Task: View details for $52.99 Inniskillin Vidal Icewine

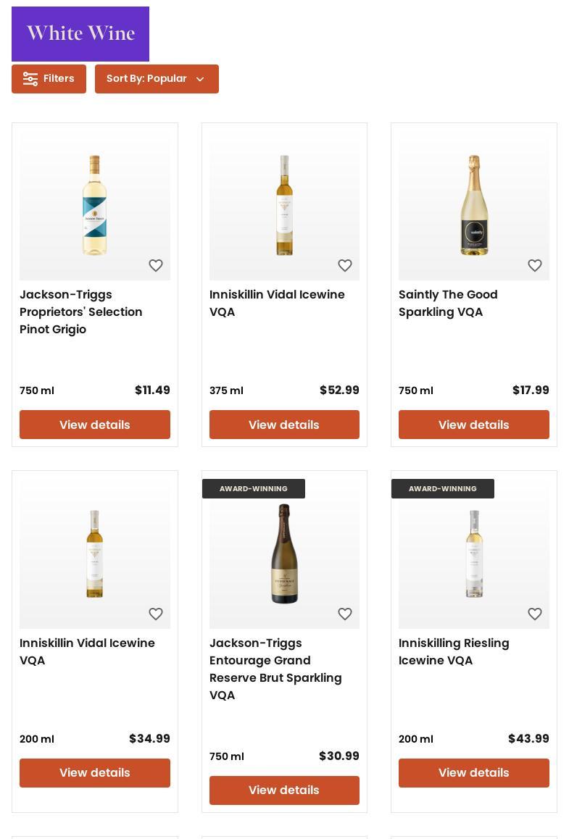Action: (x=284, y=425)
